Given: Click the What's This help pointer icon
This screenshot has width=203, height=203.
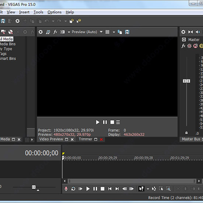Looking at the screenshot, I should click(x=78, y=21).
